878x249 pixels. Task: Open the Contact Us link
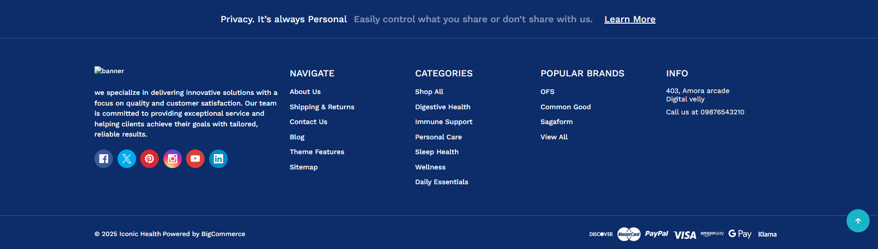[x=308, y=122]
